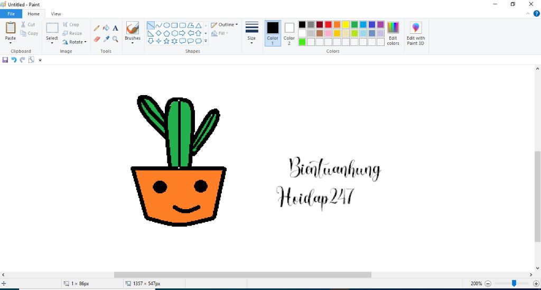The image size is (541, 290).
Task: Choose the Six-point star shape
Action: click(174, 41)
